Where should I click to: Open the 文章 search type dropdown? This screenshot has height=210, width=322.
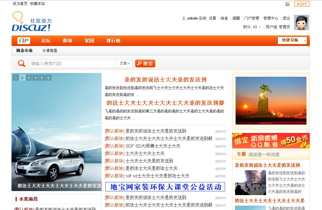click(x=124, y=63)
